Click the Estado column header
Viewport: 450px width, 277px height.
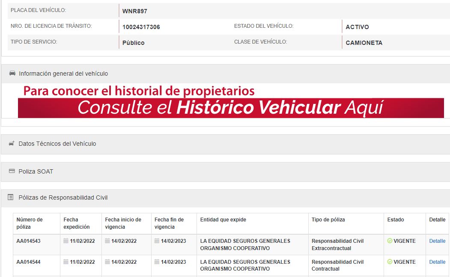point(395,220)
